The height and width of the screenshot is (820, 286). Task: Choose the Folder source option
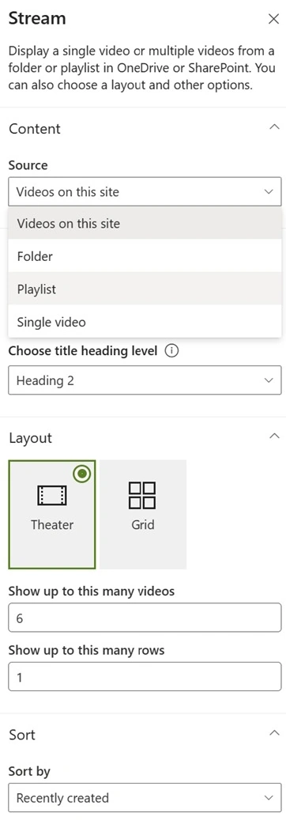(145, 256)
